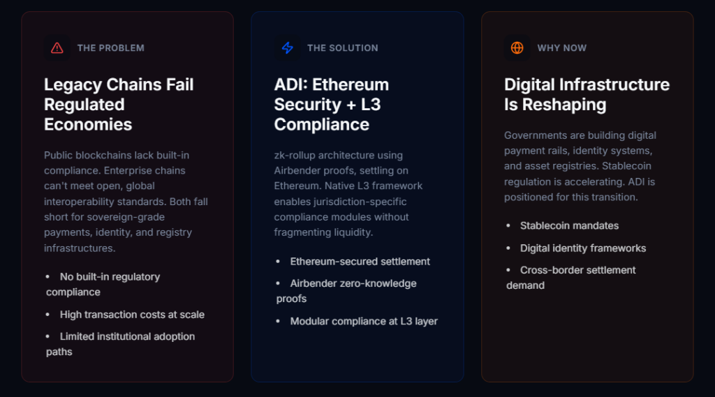The width and height of the screenshot is (715, 397).
Task: Click 'Legacy Chains Fail Regulated Economies' heading
Action: (x=119, y=105)
